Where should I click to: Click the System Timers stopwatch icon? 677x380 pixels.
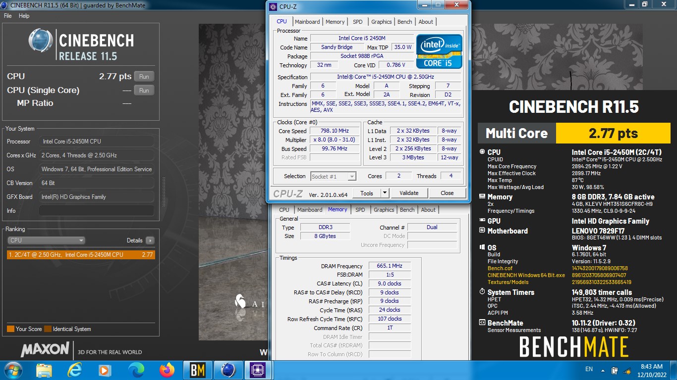coord(483,292)
